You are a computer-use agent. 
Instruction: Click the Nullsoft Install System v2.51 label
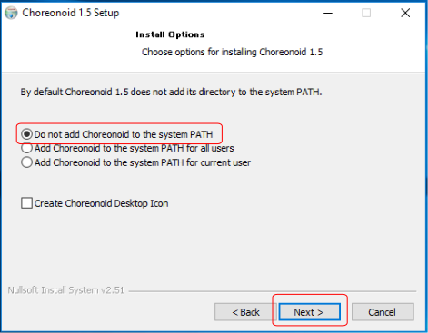click(x=65, y=290)
